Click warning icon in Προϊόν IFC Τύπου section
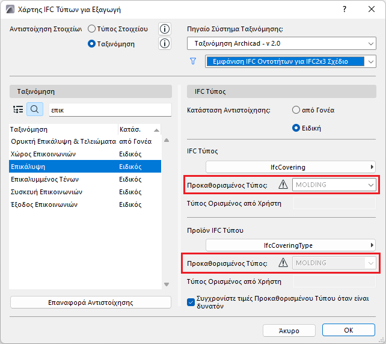Screen dimensions: 386x344 pyautogui.click(x=283, y=263)
